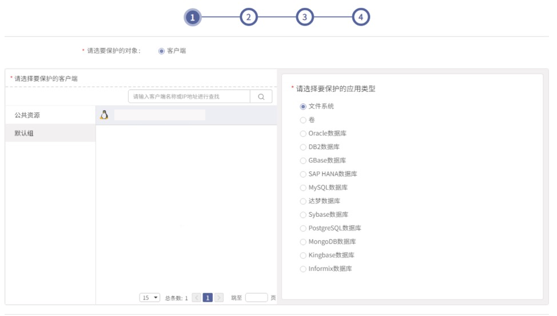Select 卷 application type

pos(303,120)
